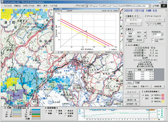Click the date 2003年 7月11日 14時 0分
The image size is (168, 122).
tap(141, 11)
